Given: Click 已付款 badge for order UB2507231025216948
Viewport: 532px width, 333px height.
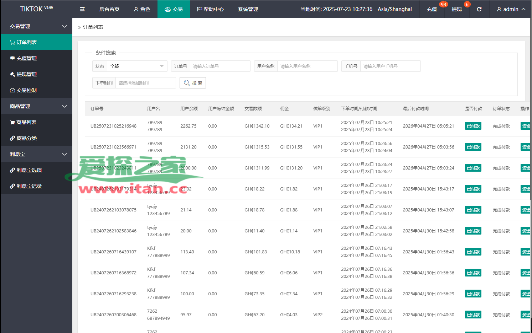Looking at the screenshot, I should pos(473,126).
